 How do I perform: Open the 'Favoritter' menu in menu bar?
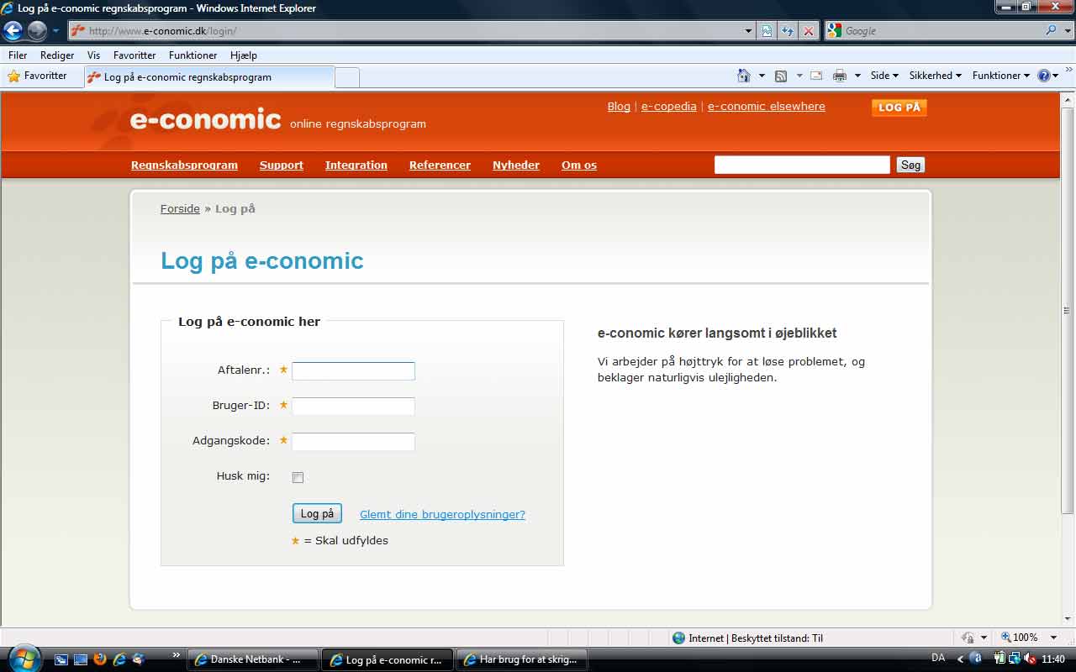[134, 55]
